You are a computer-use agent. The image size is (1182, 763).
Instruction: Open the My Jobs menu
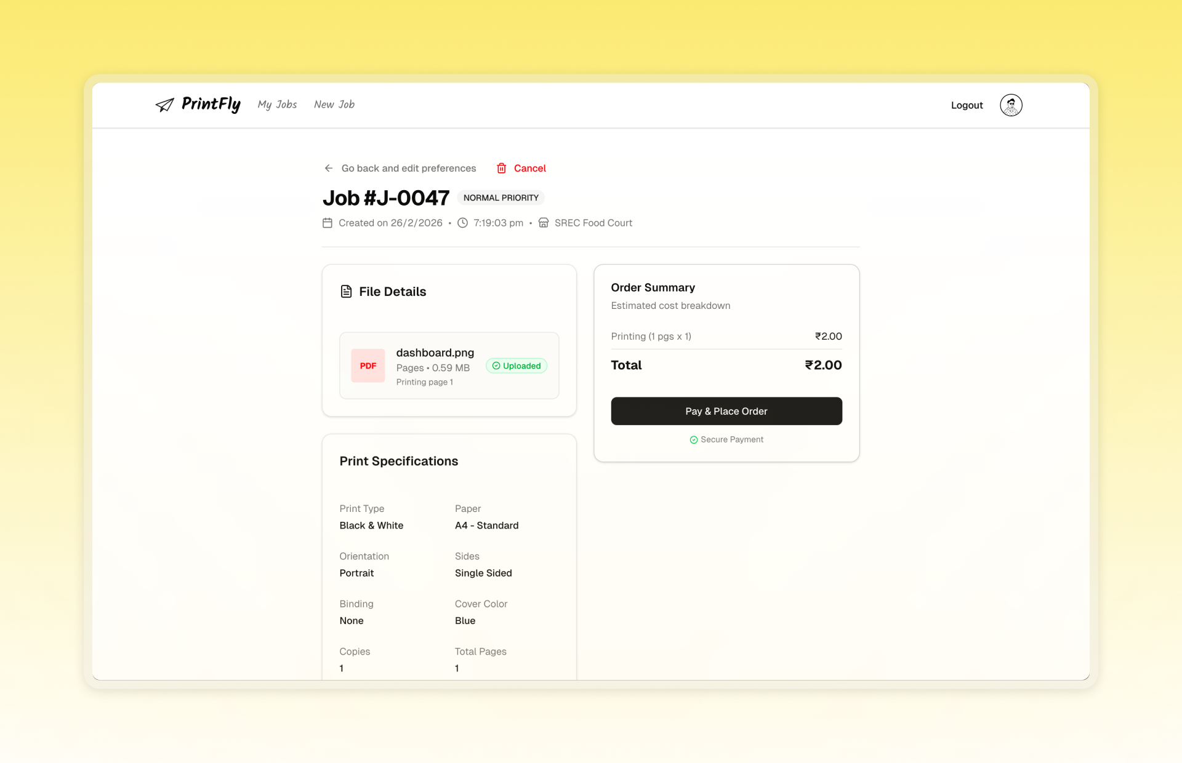(x=277, y=105)
